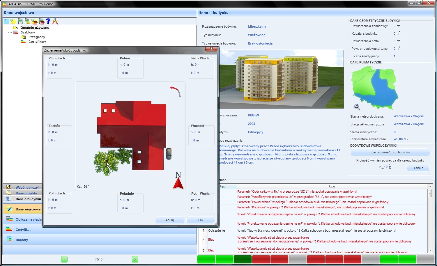Screen dimensions: 437x266
Task: Save project using the first floppy disk icon
Action: click(20, 21)
